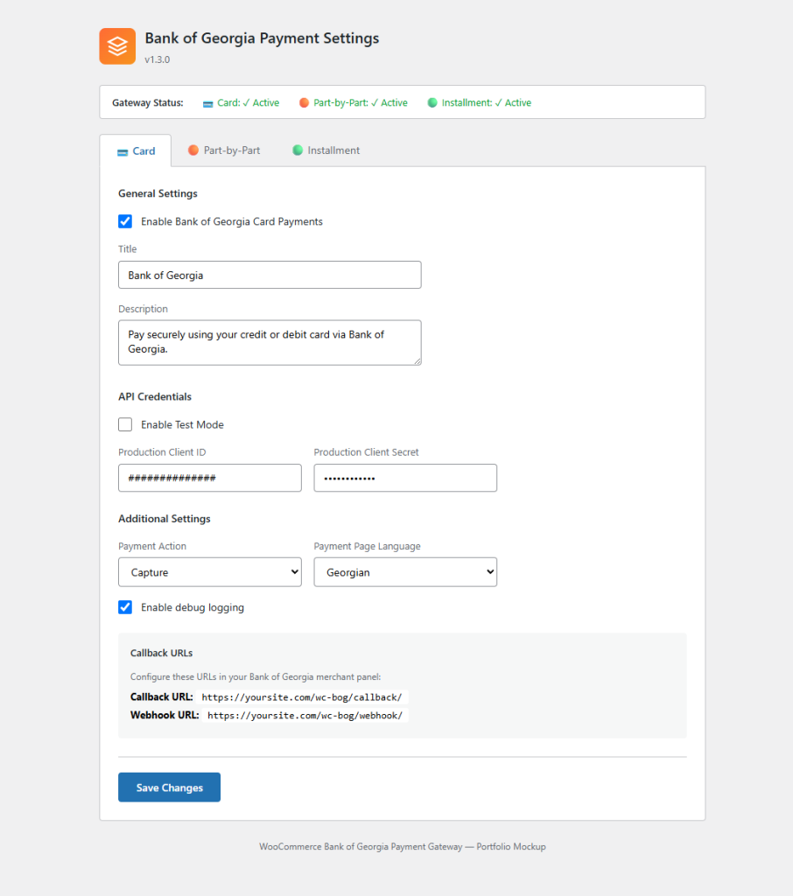Image resolution: width=793 pixels, height=896 pixels.
Task: Click the 'General Settings' section heading
Action: click(x=158, y=193)
